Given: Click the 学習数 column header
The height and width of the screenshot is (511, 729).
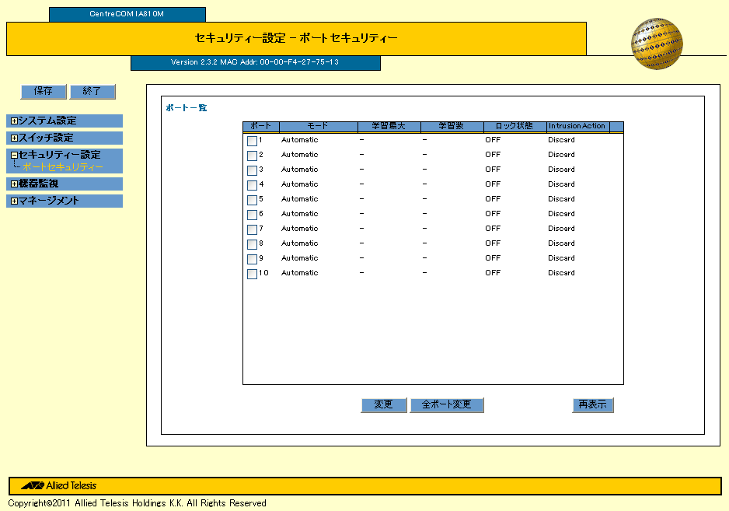Looking at the screenshot, I should pos(452,126).
